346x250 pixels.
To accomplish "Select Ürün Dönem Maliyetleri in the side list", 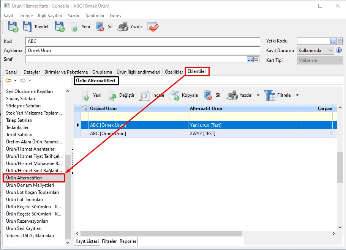I will click(x=30, y=185).
